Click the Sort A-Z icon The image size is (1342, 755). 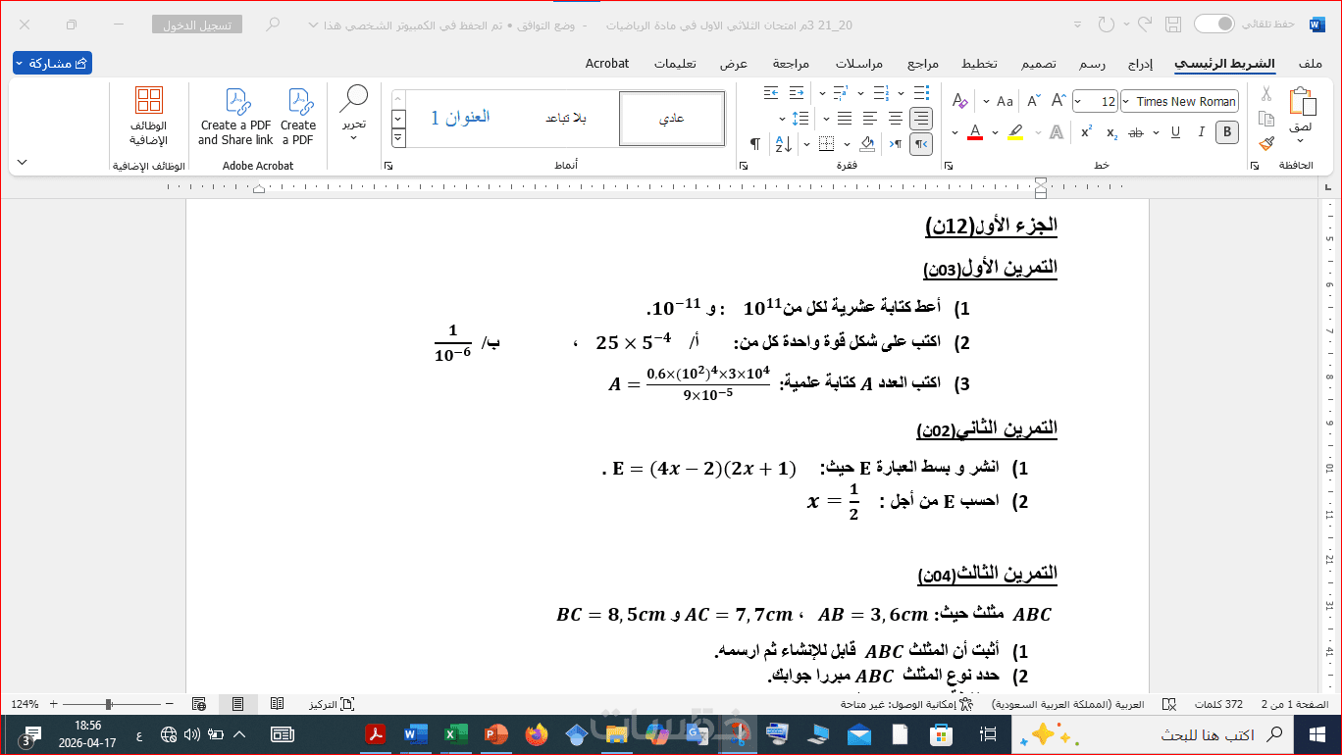(x=783, y=144)
